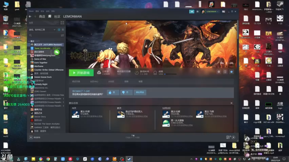Click the Warframe game icon

coord(32,66)
